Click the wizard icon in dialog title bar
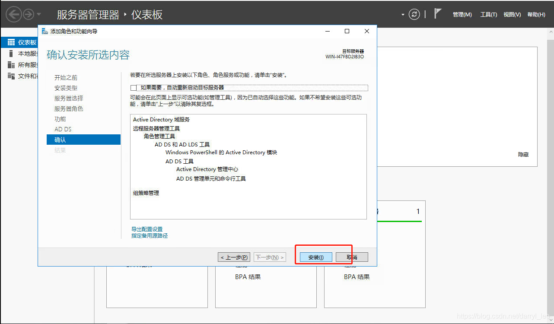This screenshot has width=554, height=324. tap(45, 31)
